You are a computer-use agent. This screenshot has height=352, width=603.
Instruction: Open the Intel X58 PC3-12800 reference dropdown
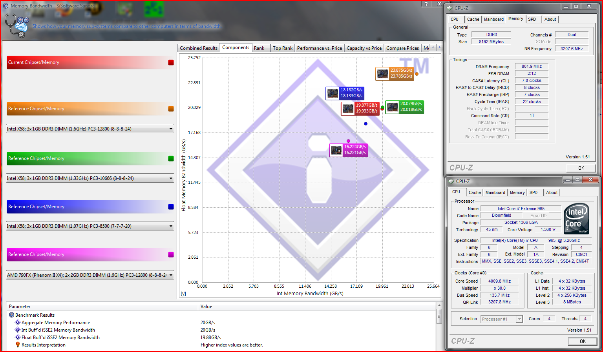[90, 129]
